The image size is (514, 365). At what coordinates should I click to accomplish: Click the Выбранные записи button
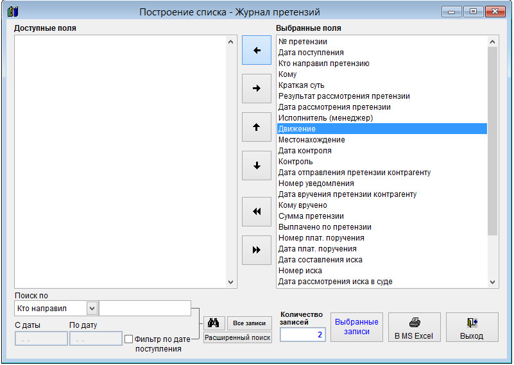(x=357, y=327)
